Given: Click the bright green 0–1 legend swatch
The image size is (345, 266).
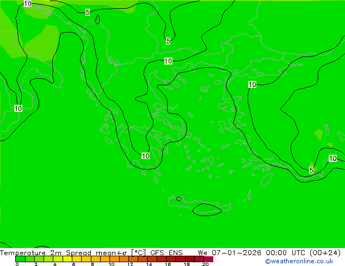Looking at the screenshot, I should tap(20, 259).
